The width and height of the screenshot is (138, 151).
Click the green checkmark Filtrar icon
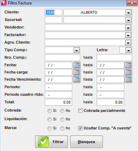coord(43,142)
